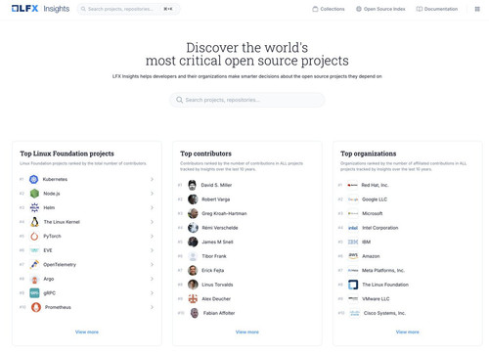Click the magnifier in hero search box
Screen dimensions: 489x353
pos(179,100)
